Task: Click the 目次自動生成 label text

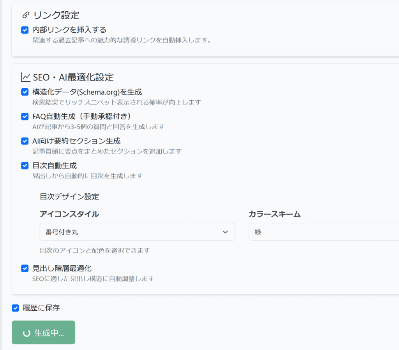Action: [55, 166]
